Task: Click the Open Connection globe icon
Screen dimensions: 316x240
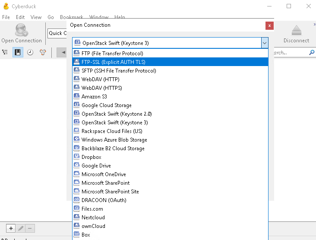Action: click(x=22, y=30)
